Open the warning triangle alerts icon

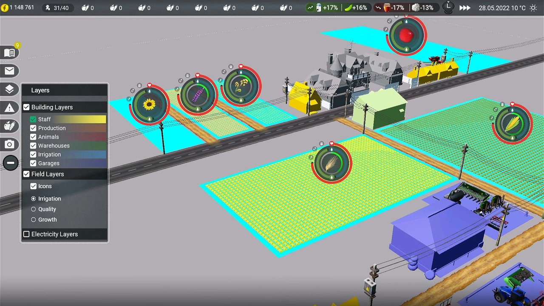(x=9, y=108)
